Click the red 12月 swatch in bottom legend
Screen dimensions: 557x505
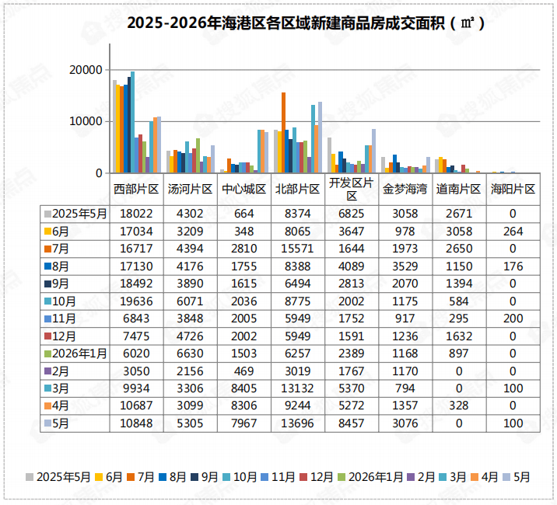coord(303,477)
